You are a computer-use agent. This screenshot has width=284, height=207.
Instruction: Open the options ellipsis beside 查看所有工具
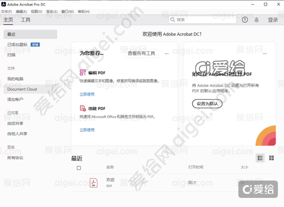point(167,53)
